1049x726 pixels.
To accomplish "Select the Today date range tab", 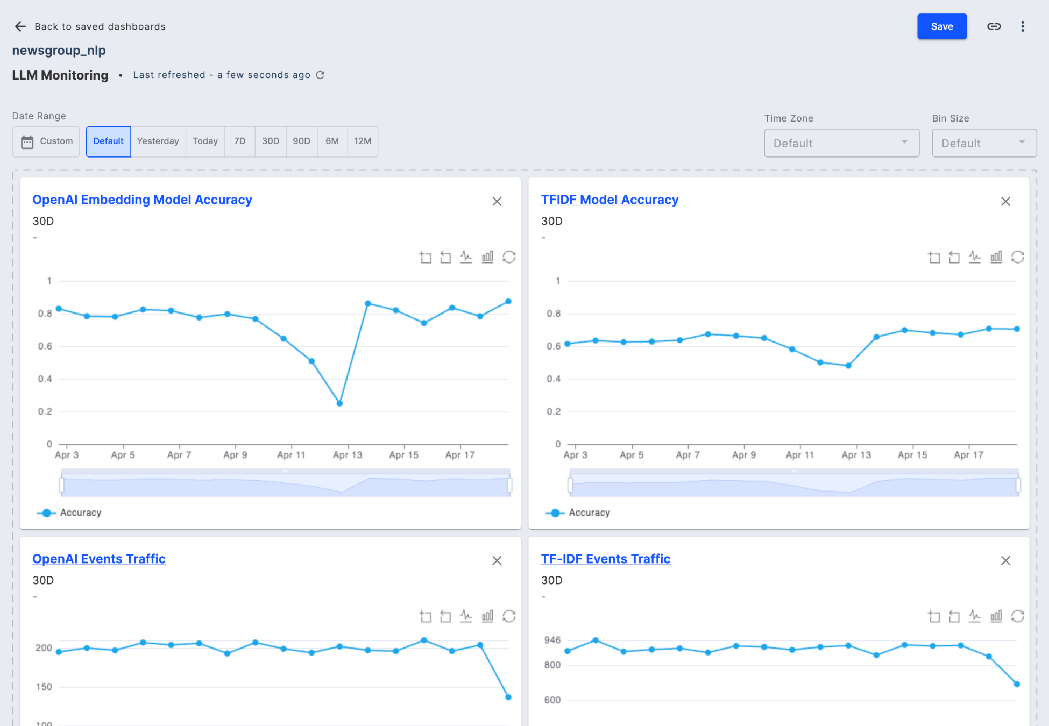I will tap(205, 141).
